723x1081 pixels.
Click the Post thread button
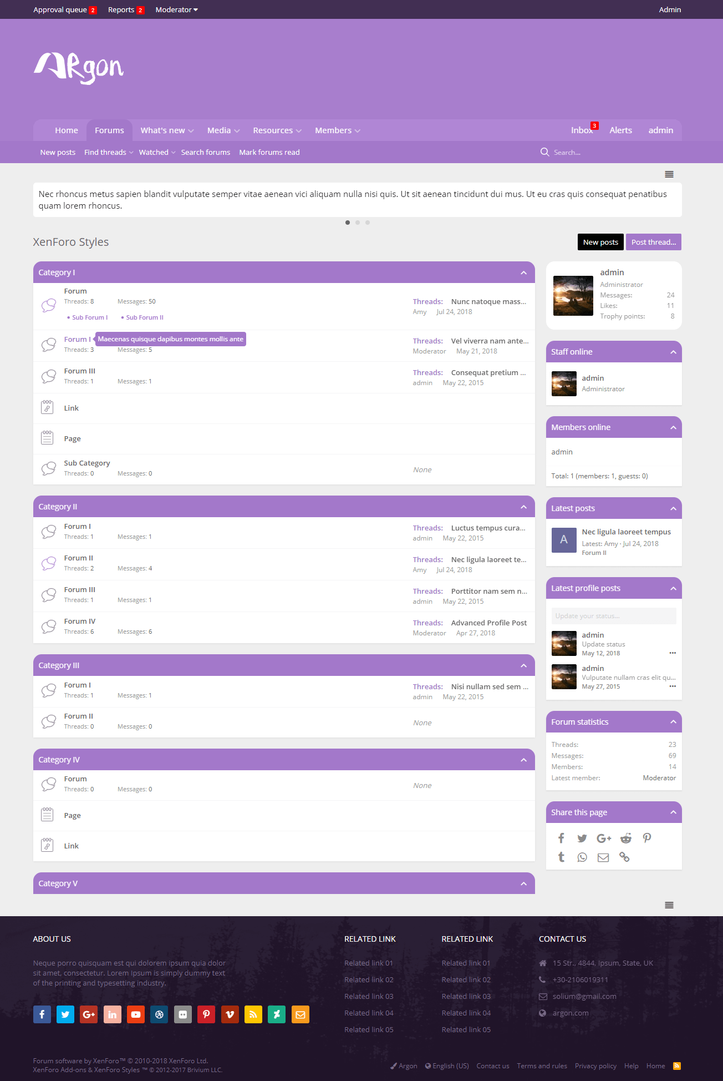coord(653,242)
